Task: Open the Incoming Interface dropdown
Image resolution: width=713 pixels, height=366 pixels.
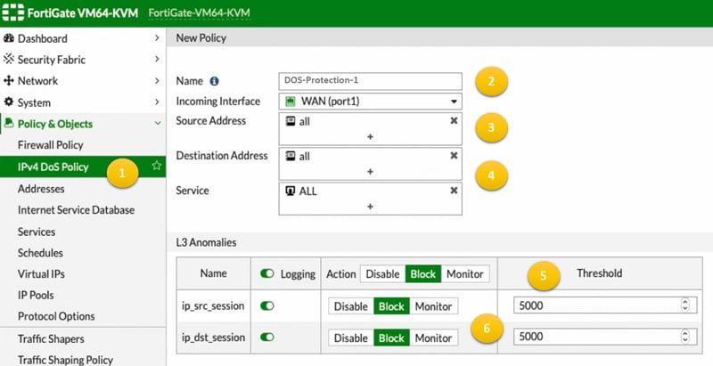Action: pyautogui.click(x=370, y=102)
